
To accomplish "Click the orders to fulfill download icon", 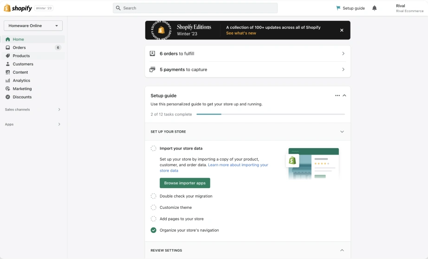I will (152, 53).
